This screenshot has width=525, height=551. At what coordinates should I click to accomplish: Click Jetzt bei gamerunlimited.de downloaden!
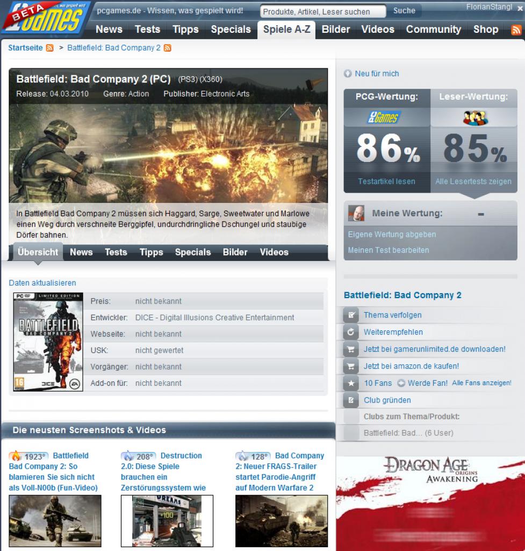click(435, 349)
